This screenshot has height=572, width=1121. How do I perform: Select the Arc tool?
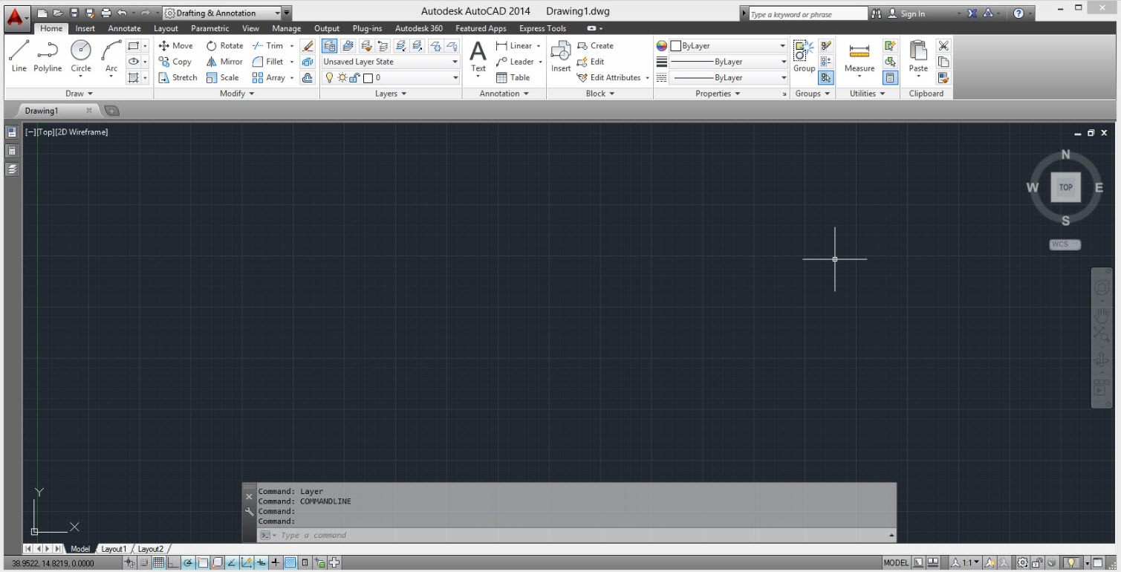[111, 56]
